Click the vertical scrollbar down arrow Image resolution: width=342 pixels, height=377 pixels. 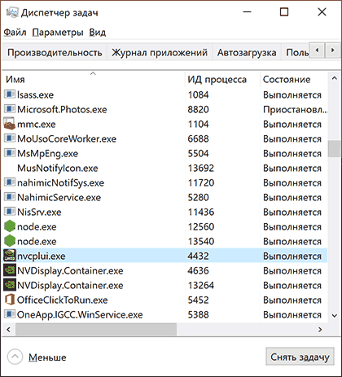click(334, 315)
